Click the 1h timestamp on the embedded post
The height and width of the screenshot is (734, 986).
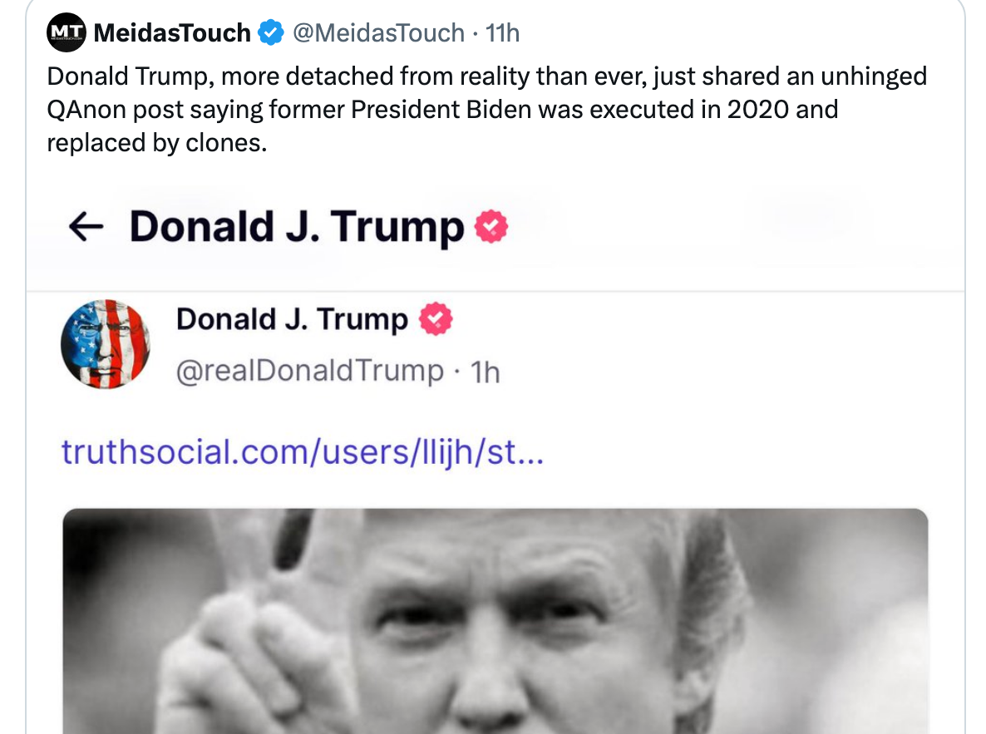486,372
